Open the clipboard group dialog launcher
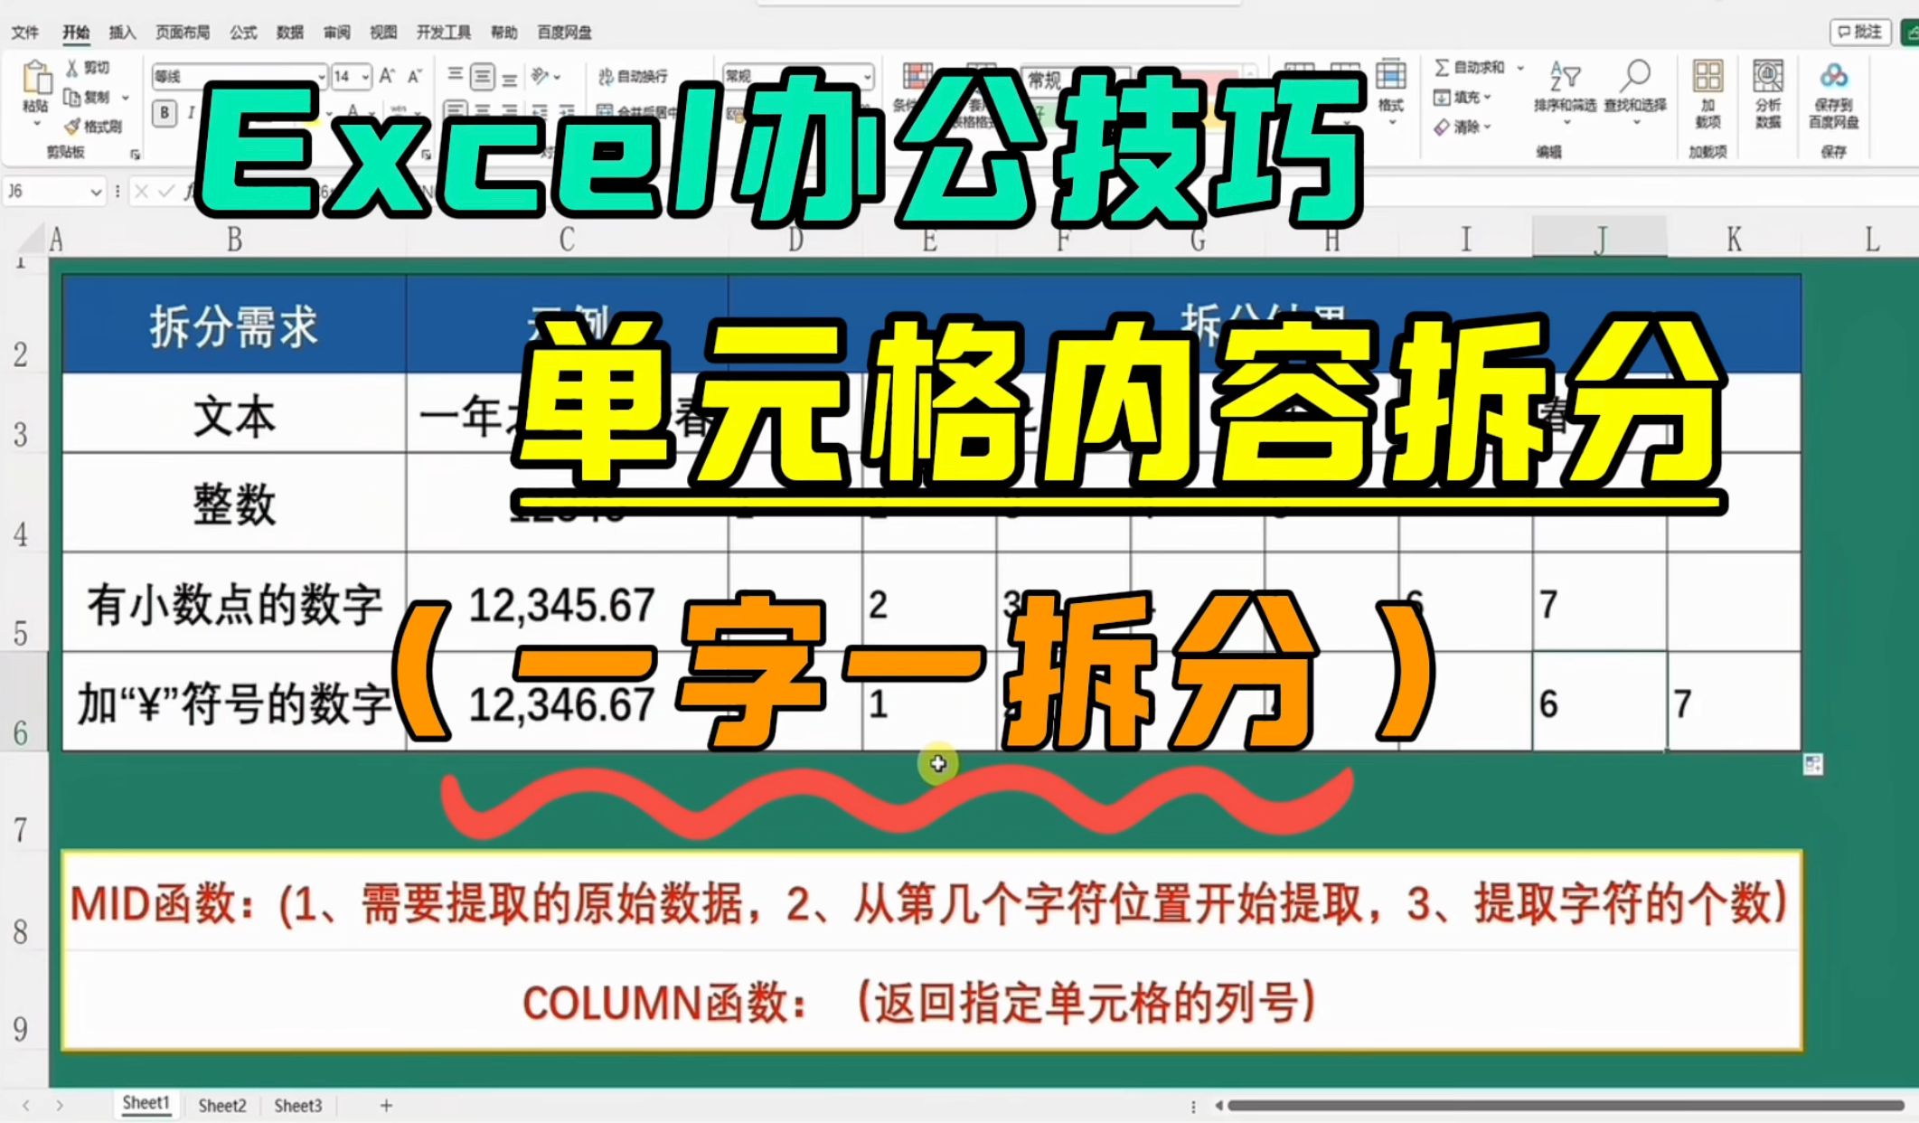 (136, 155)
